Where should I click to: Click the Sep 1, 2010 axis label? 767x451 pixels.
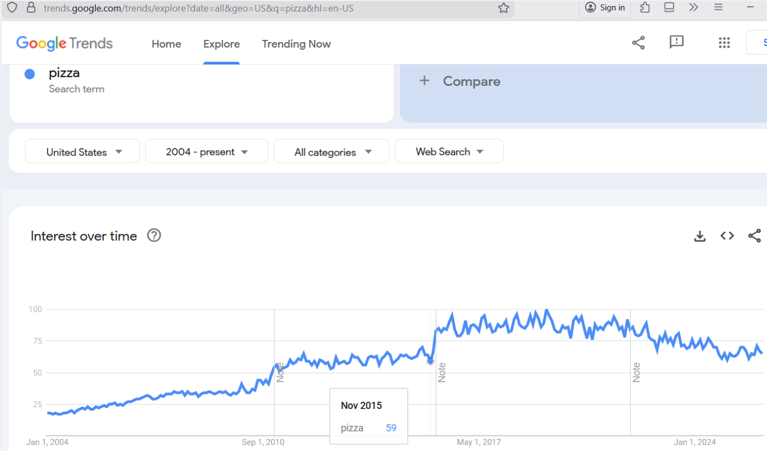pyautogui.click(x=263, y=442)
